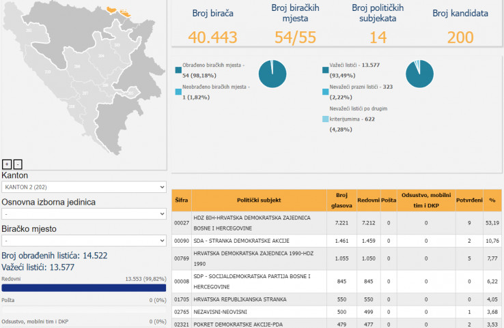Click the map zoom in plus button
The width and height of the screenshot is (504, 328).
coord(7,164)
